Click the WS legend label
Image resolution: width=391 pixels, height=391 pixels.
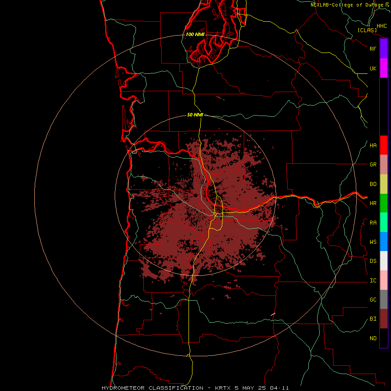373,242
